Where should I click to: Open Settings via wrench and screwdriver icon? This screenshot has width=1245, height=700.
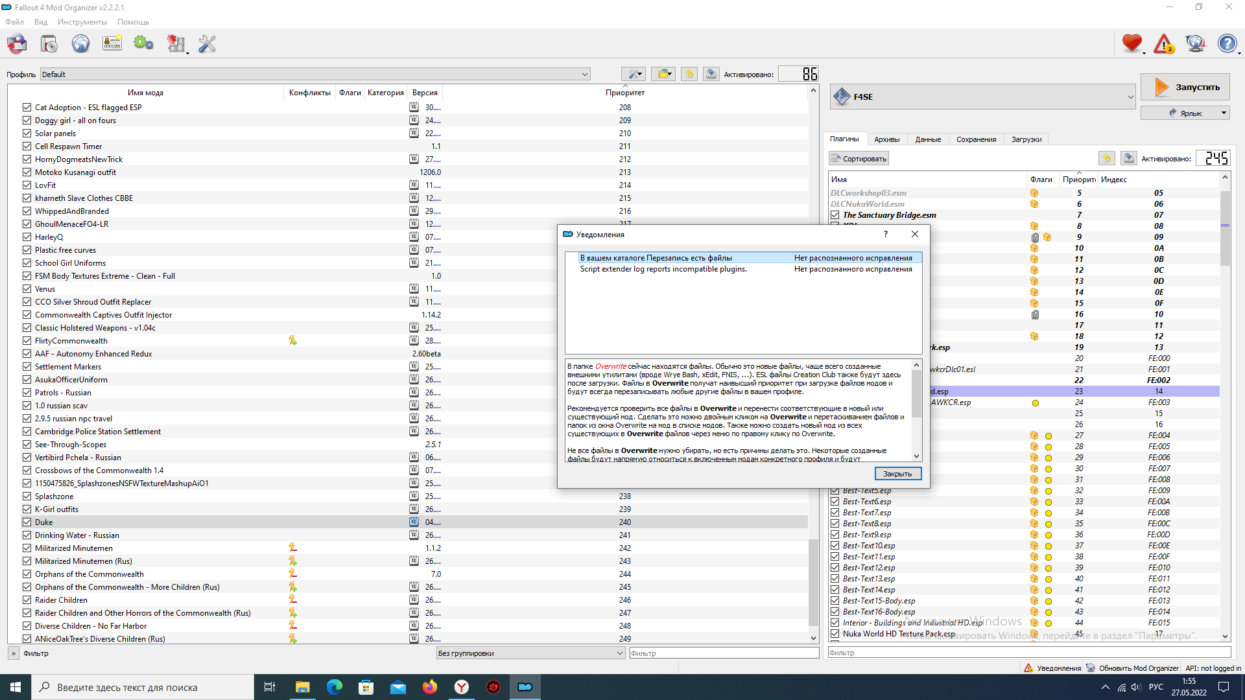(207, 44)
